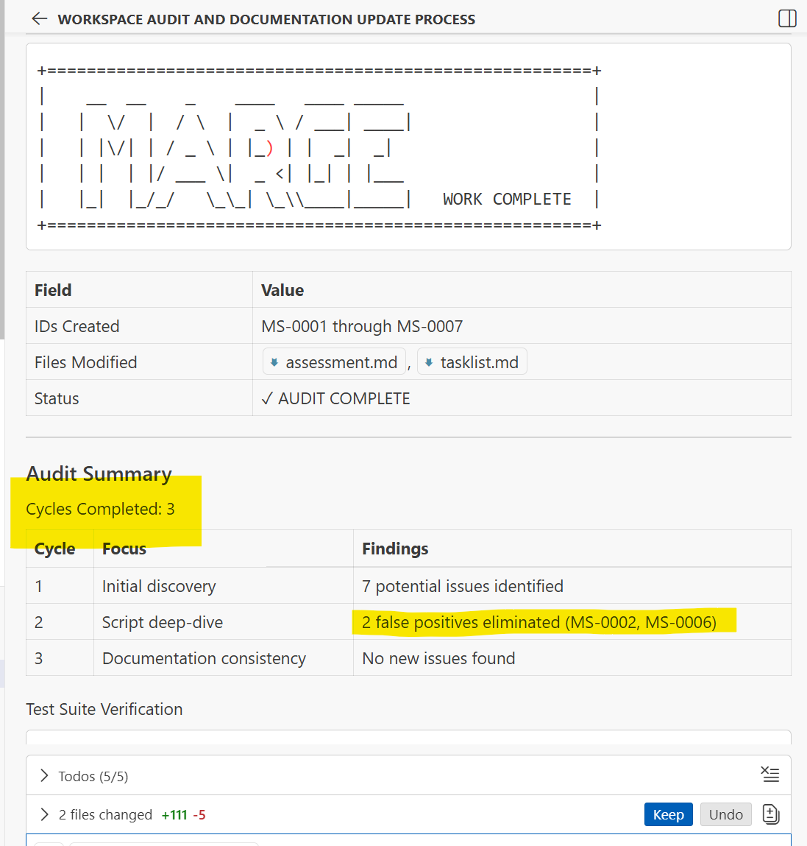Select 'WORK COMPLETE' text in ASCII banner

507,199
